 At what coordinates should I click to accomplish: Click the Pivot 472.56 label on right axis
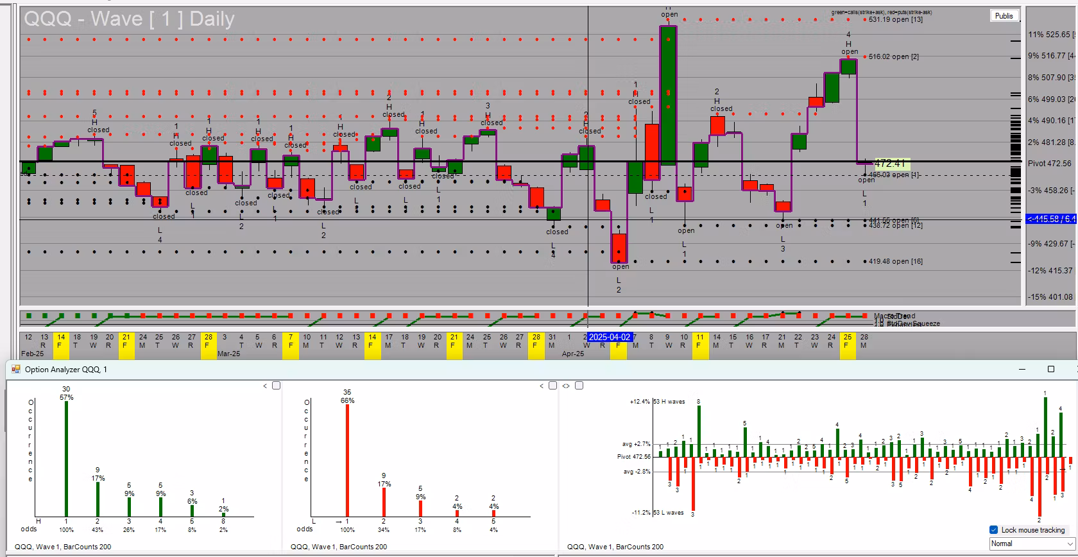point(1049,164)
